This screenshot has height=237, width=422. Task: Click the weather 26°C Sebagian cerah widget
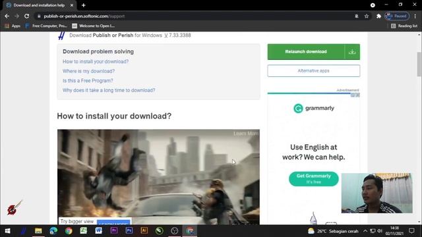[333, 231]
